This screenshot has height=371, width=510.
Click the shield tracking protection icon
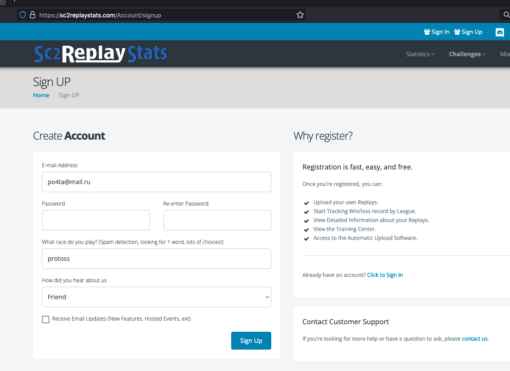[x=23, y=15]
